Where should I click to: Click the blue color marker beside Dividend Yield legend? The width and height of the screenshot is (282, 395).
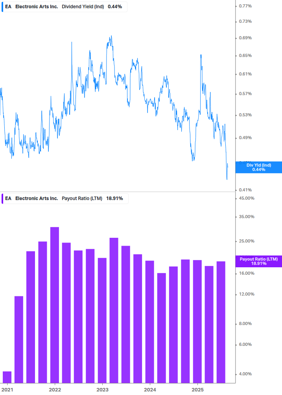click(x=2, y=7)
